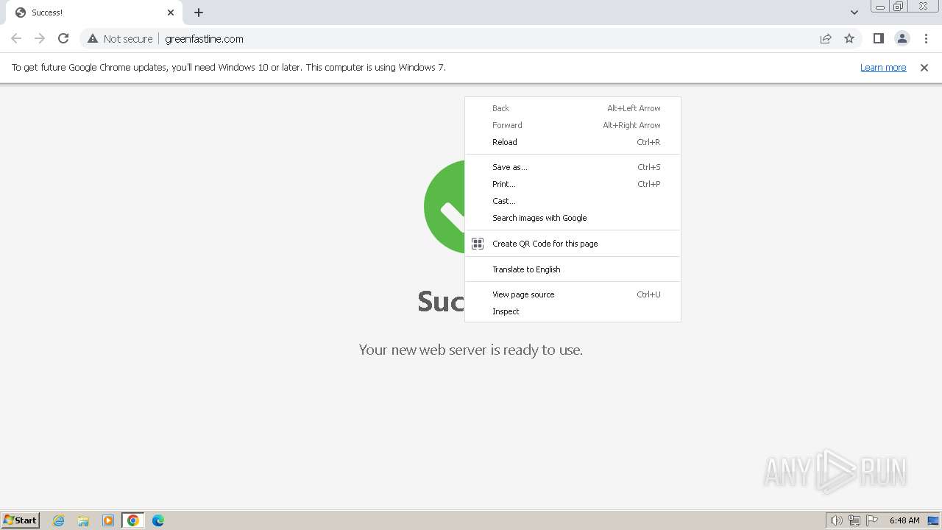Open Action Center flag tray icon
This screenshot has width=942, height=530.
pyautogui.click(x=872, y=520)
